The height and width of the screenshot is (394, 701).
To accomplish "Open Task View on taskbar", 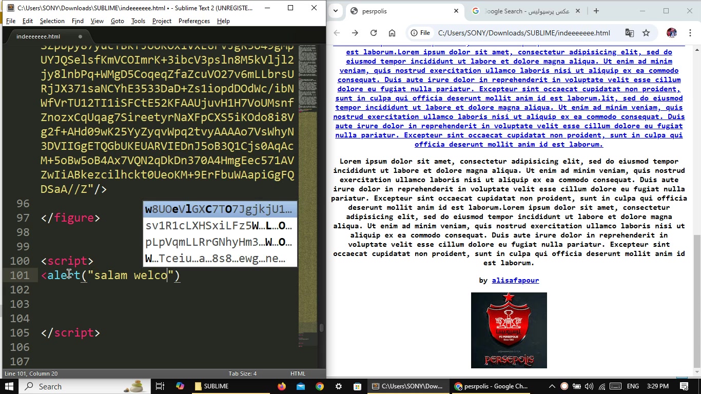I will tap(160, 386).
